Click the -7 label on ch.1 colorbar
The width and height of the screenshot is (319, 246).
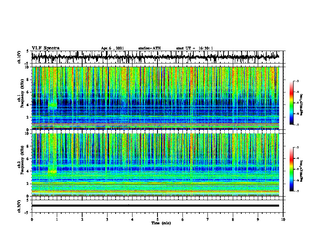(297, 125)
